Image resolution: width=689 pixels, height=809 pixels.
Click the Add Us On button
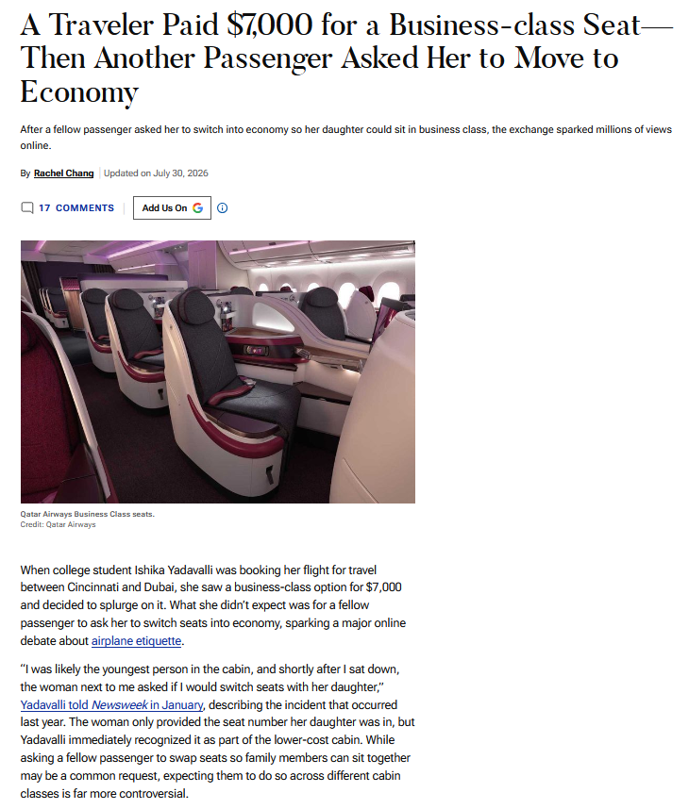(172, 208)
